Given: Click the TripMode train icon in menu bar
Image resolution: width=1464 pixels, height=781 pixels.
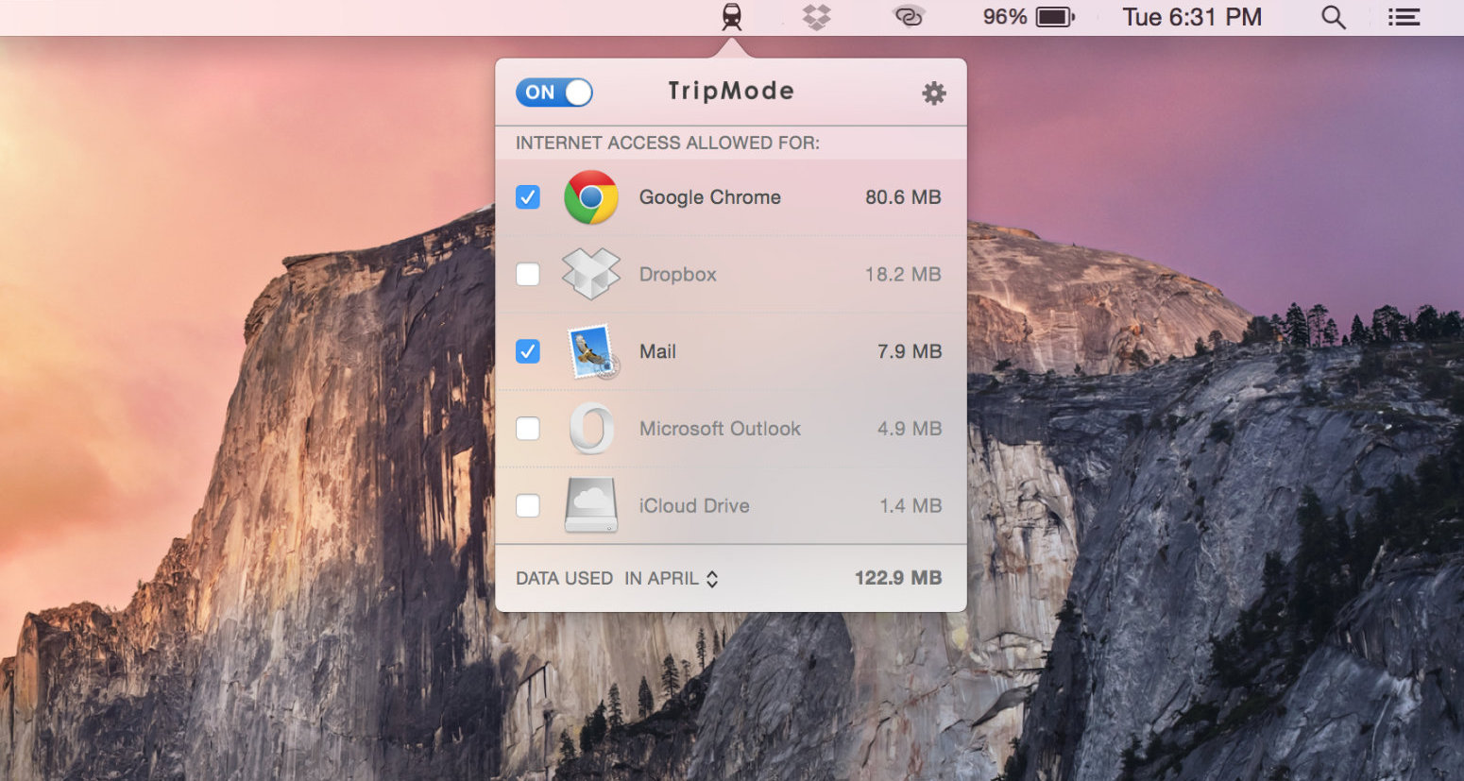Looking at the screenshot, I should point(731,17).
